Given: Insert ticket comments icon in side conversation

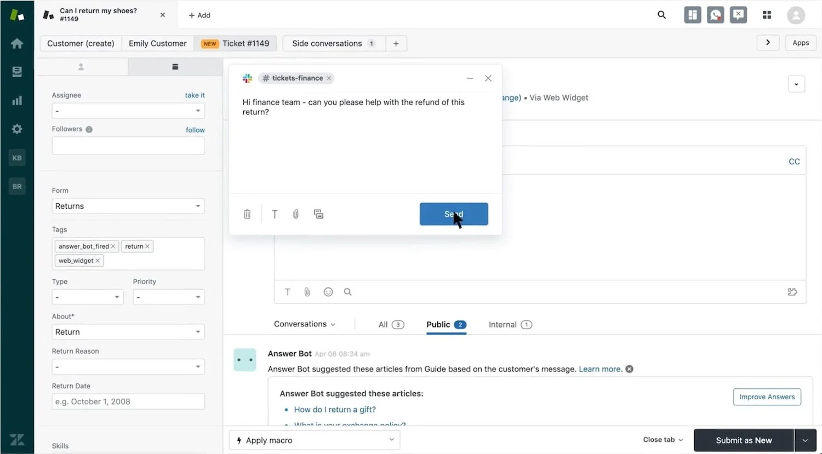Looking at the screenshot, I should tap(318, 214).
